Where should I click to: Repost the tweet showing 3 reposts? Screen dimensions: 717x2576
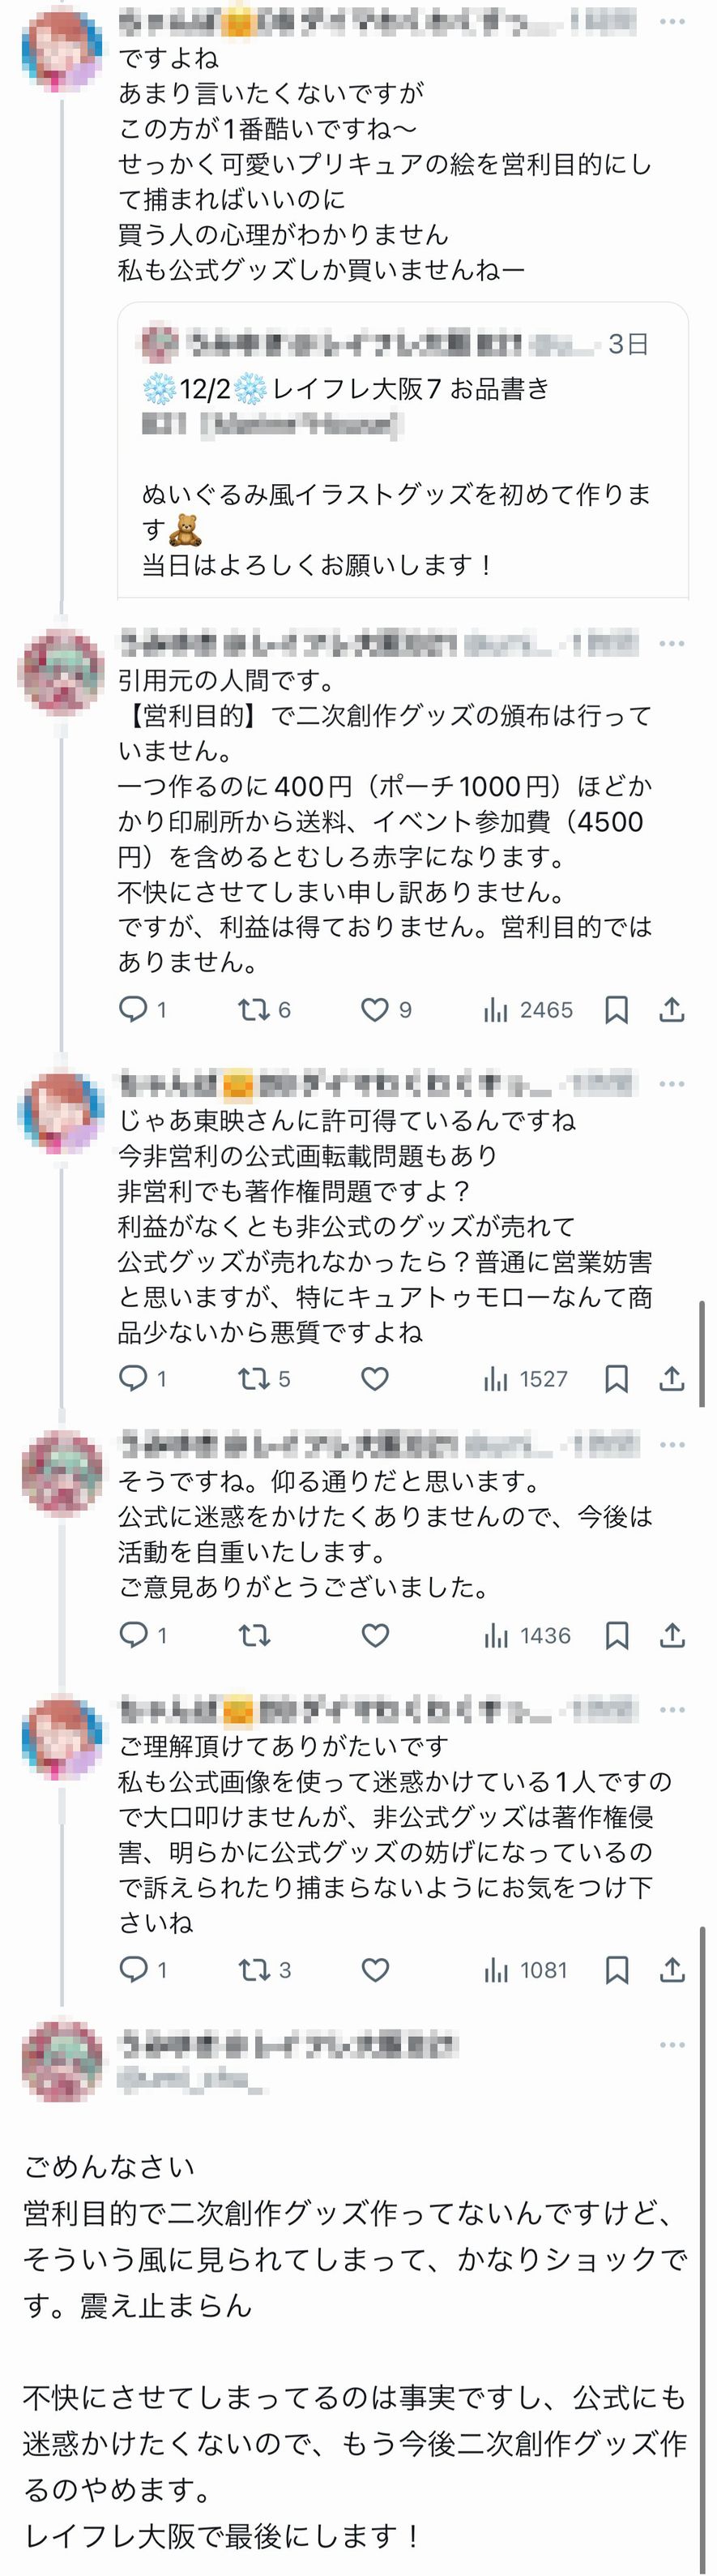pyautogui.click(x=254, y=1970)
